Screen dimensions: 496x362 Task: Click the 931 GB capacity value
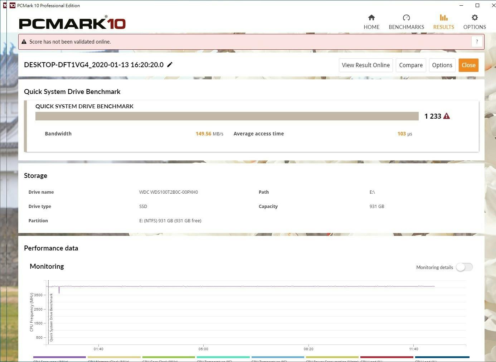[x=377, y=206]
